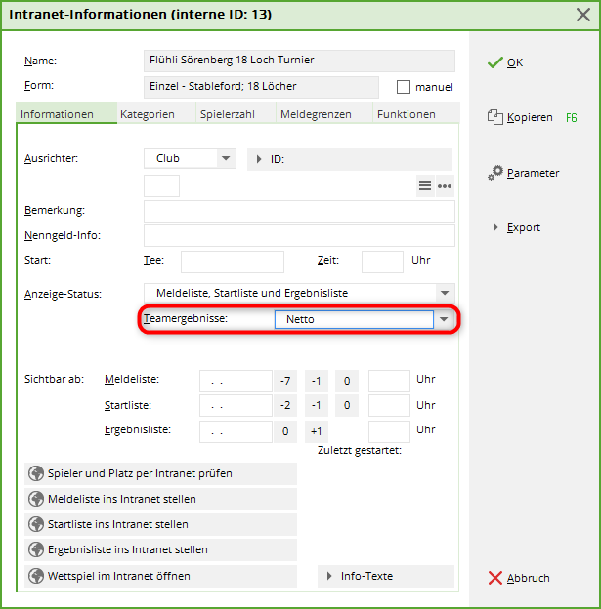Viewport: 601px width, 609px height.
Task: Click the -1 button in Startliste row
Action: point(317,405)
